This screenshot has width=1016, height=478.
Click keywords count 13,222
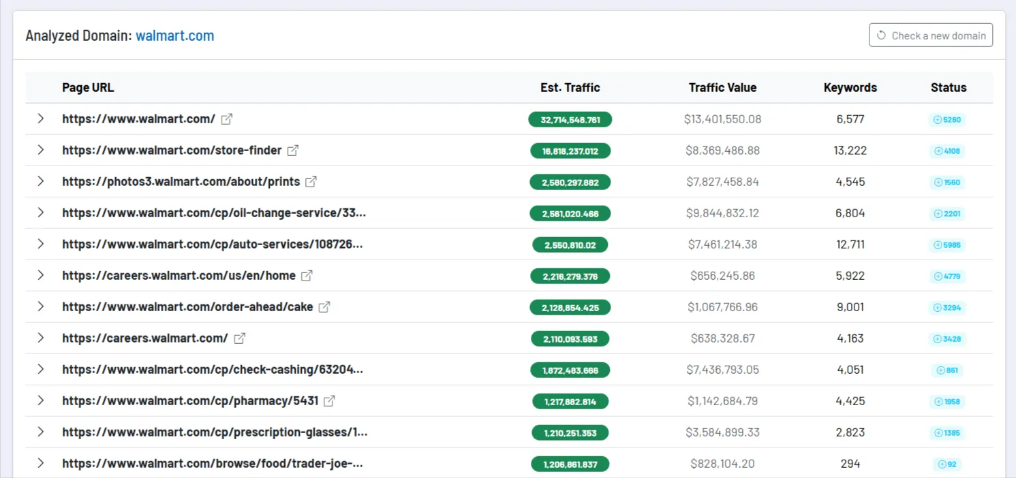click(850, 150)
